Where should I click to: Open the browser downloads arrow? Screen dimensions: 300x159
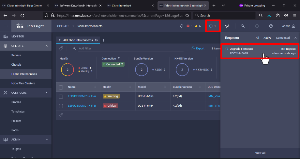(x=269, y=16)
